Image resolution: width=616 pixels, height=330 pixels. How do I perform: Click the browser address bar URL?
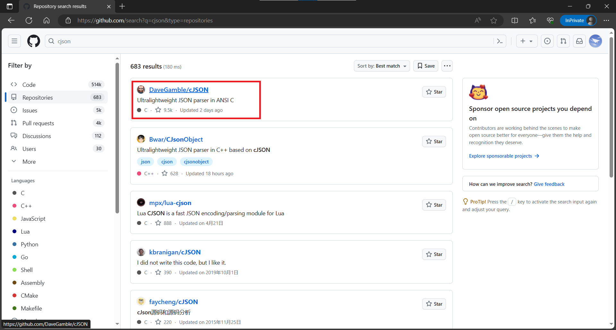[145, 21]
